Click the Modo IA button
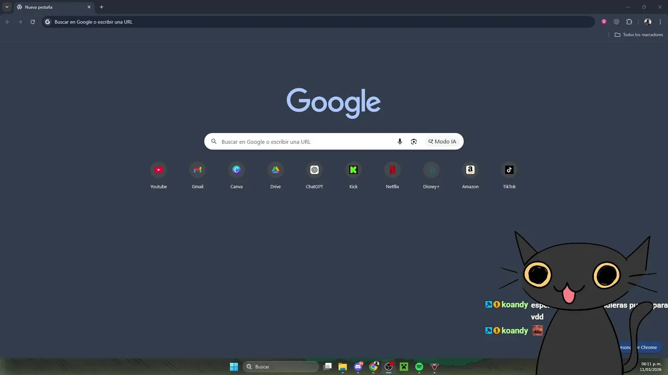Image resolution: width=668 pixels, height=375 pixels. coord(442,142)
